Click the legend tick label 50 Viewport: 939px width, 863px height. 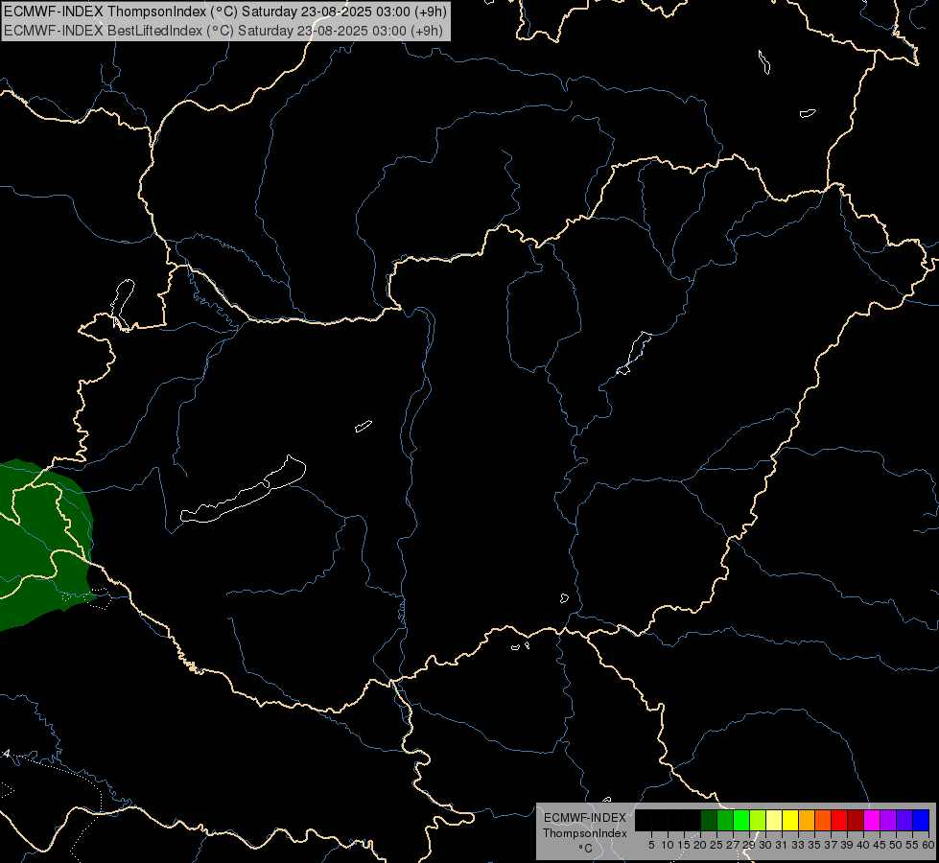(896, 845)
